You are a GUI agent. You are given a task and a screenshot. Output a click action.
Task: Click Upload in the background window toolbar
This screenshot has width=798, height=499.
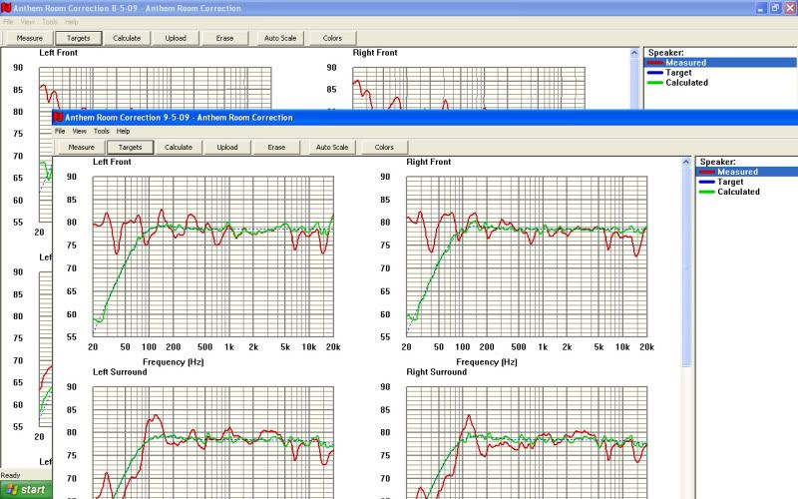point(176,38)
